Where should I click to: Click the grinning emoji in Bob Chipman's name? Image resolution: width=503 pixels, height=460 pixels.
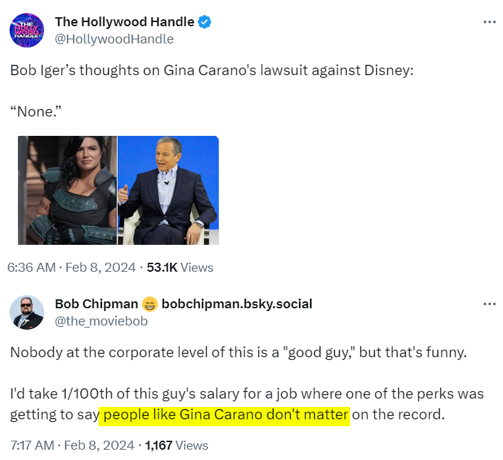[x=150, y=304]
